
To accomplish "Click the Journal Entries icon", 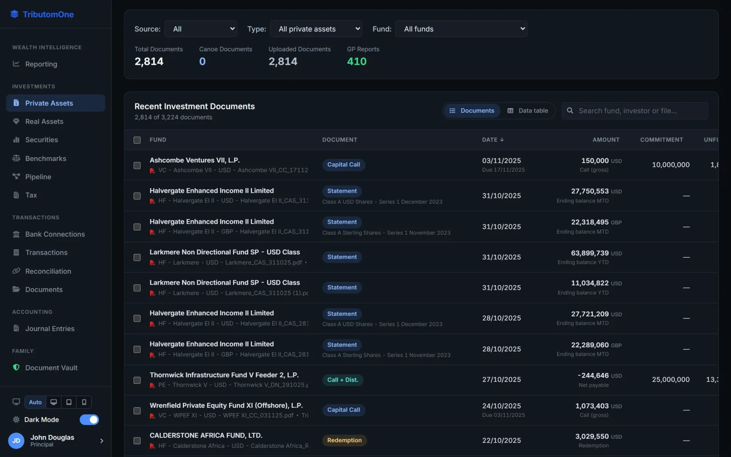I will click(x=16, y=329).
